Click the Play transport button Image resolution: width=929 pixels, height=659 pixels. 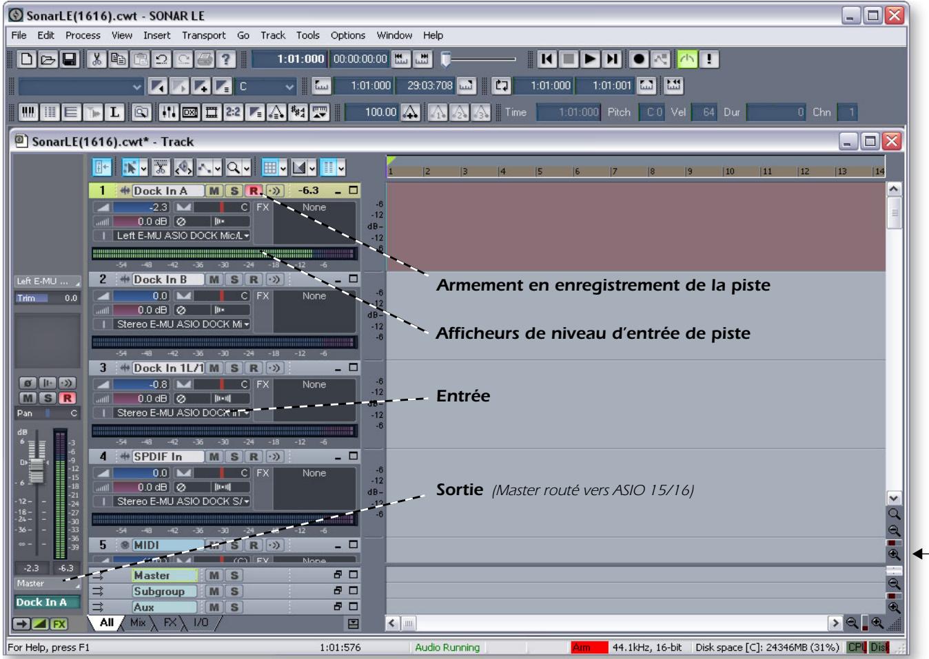click(590, 59)
